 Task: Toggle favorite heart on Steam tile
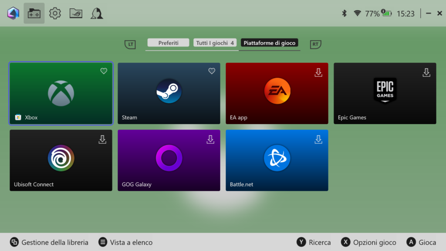212,71
